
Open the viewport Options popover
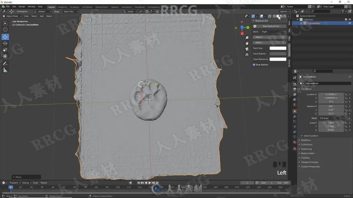tap(285, 12)
